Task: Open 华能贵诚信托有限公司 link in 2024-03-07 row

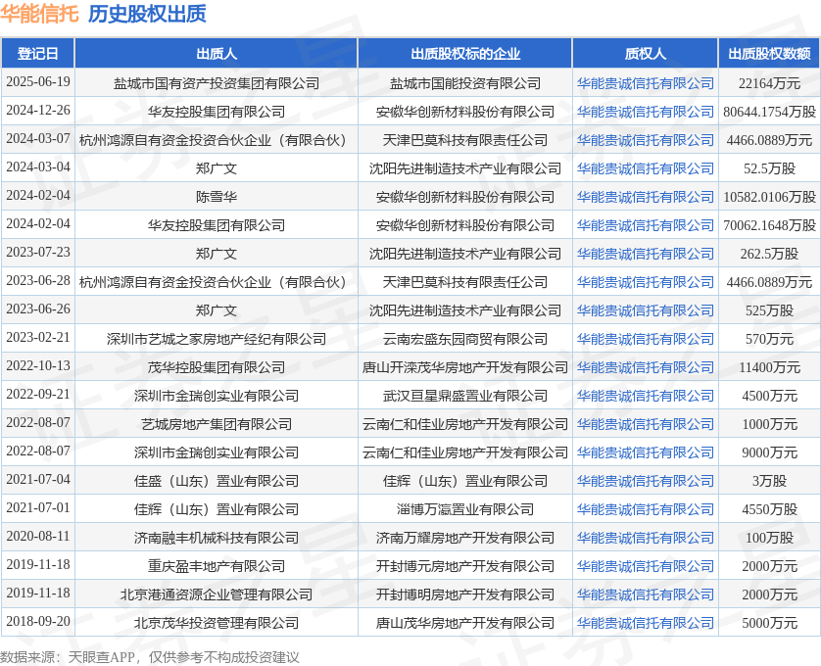Action: click(645, 140)
